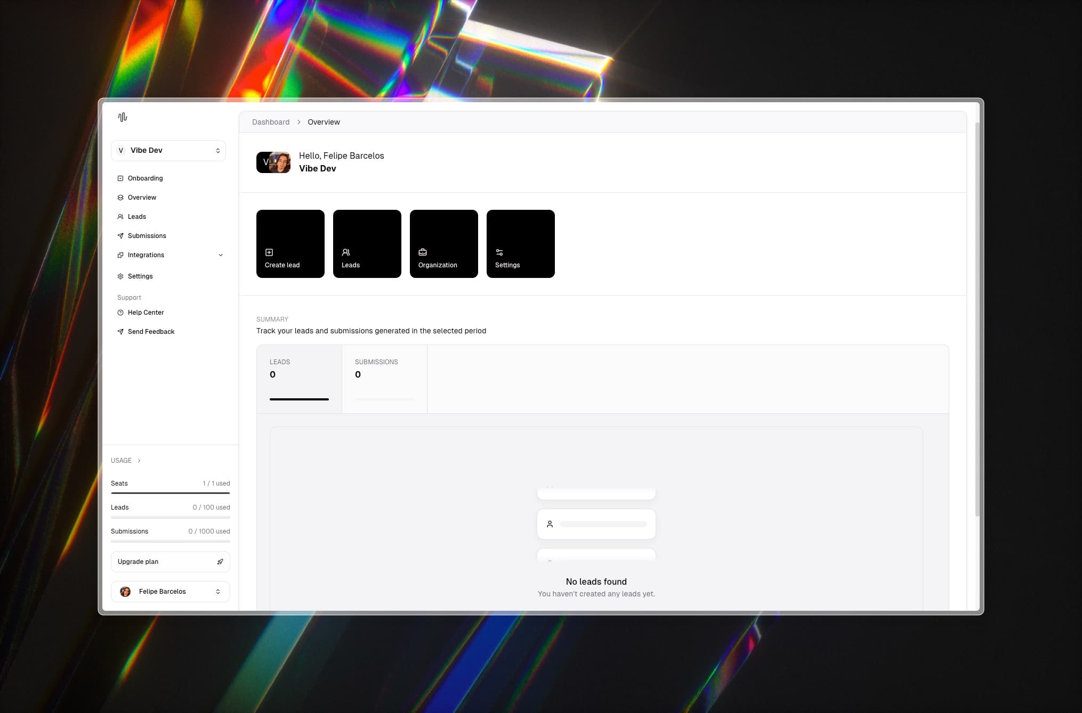Open the Settings gear icon in sidebar

[x=120, y=276]
